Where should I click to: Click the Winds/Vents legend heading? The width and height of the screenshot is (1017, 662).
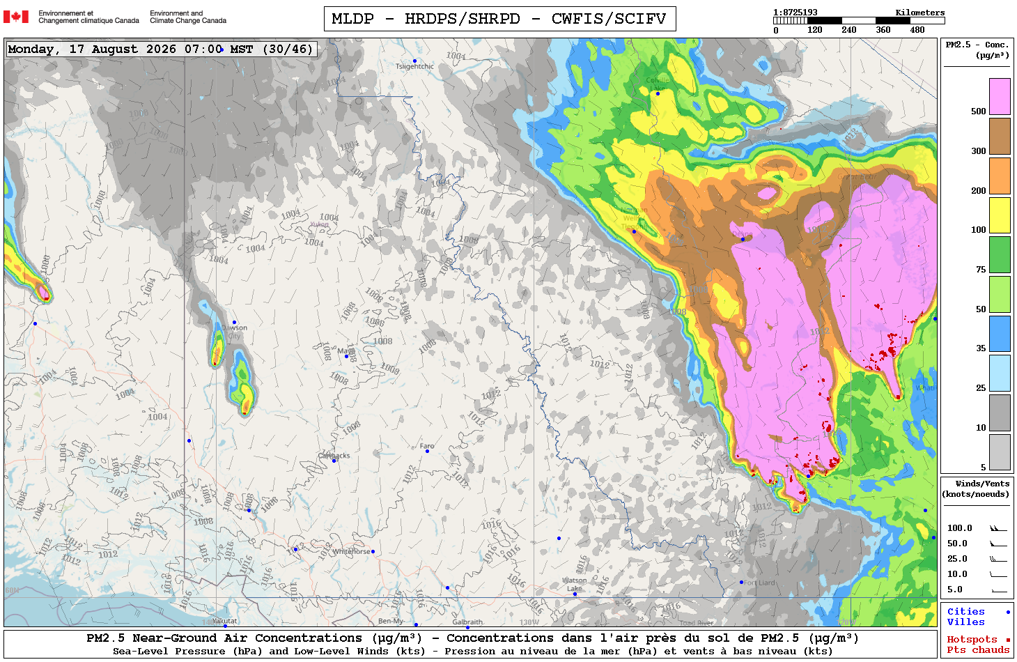[x=976, y=488]
